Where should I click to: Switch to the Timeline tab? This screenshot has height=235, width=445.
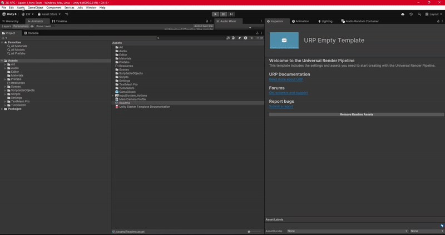pos(60,21)
